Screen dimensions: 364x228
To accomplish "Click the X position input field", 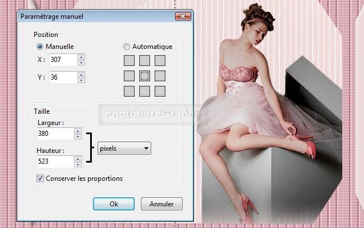I will pyautogui.click(x=63, y=60).
